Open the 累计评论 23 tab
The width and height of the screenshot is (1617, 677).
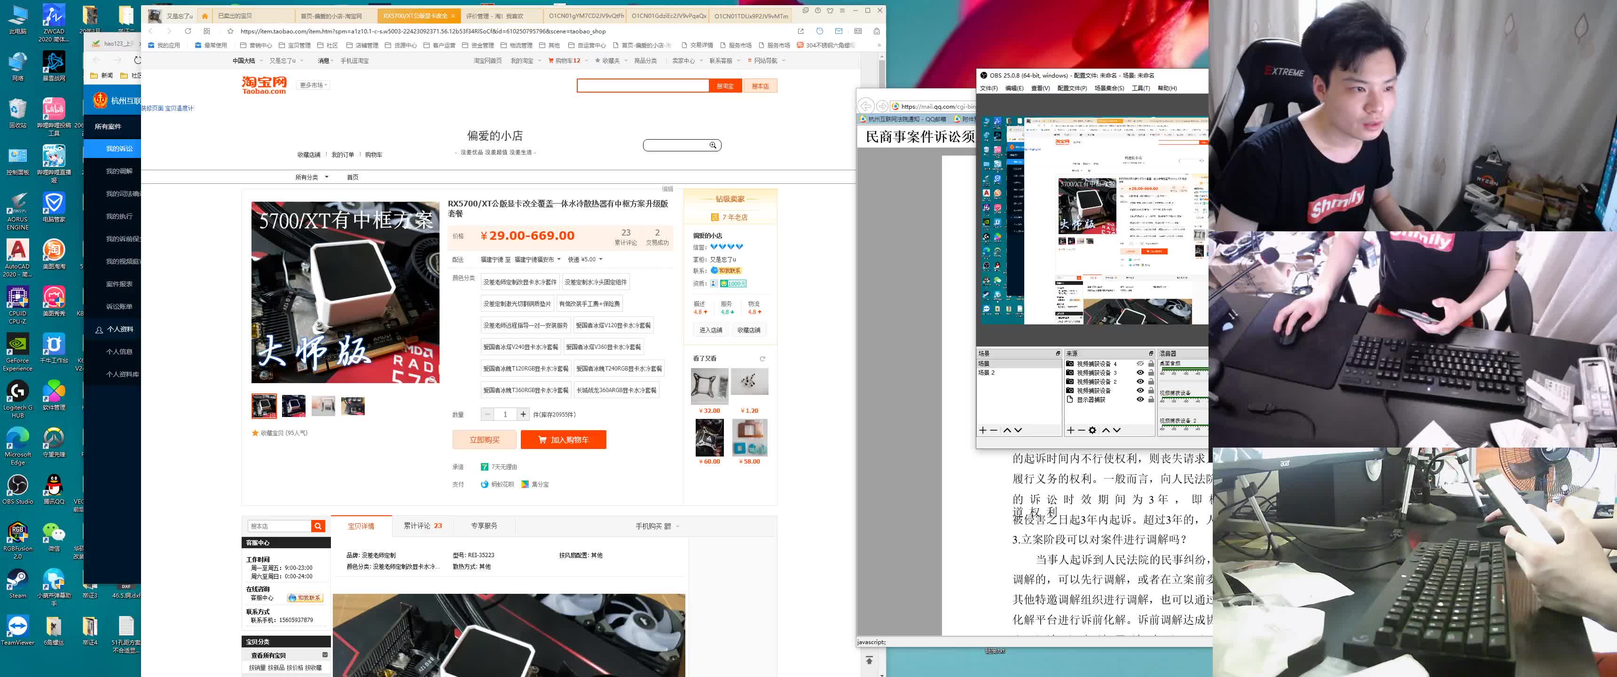click(x=423, y=526)
